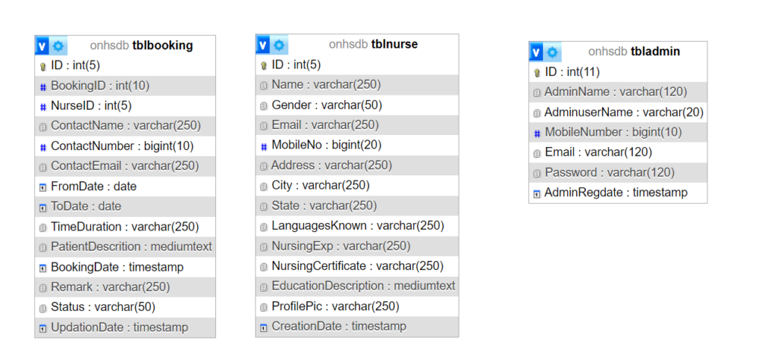Open the gear options icon on tblbooking
The image size is (765, 361).
coord(59,46)
